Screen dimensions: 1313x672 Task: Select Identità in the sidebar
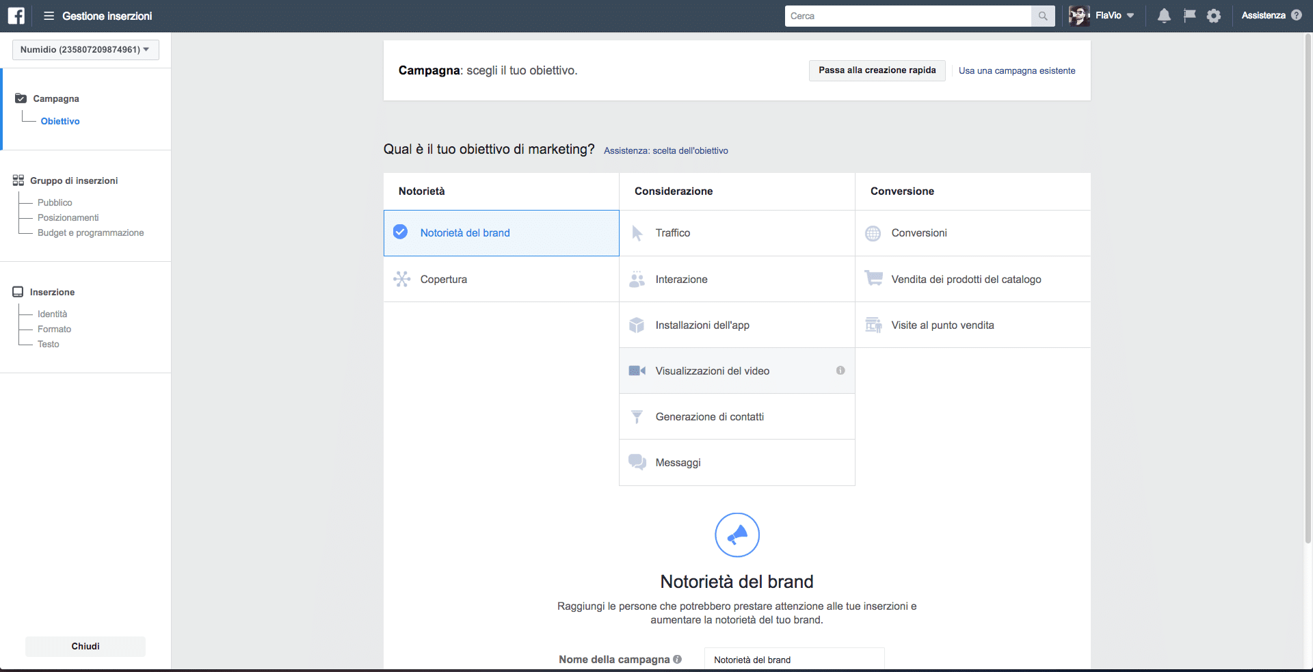coord(53,314)
